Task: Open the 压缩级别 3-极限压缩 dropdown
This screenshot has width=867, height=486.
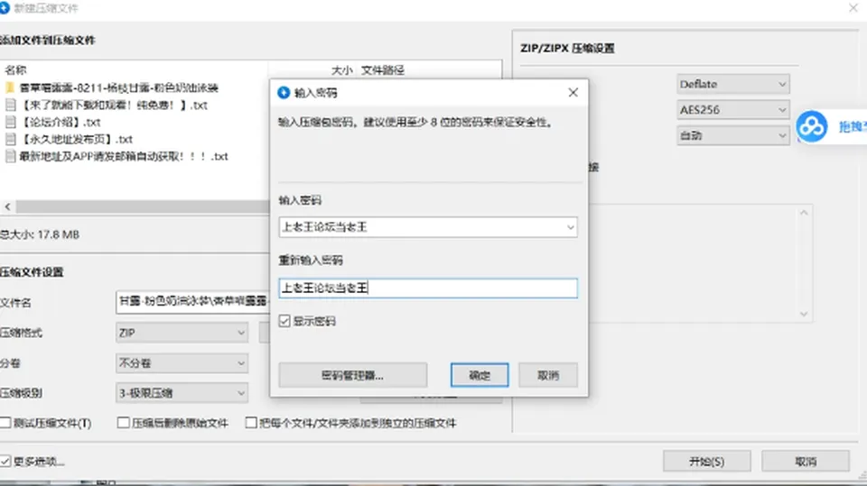Action: (x=182, y=393)
